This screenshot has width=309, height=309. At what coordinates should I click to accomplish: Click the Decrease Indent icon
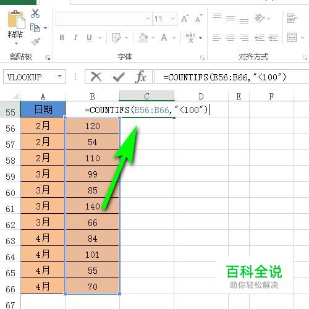(x=260, y=38)
